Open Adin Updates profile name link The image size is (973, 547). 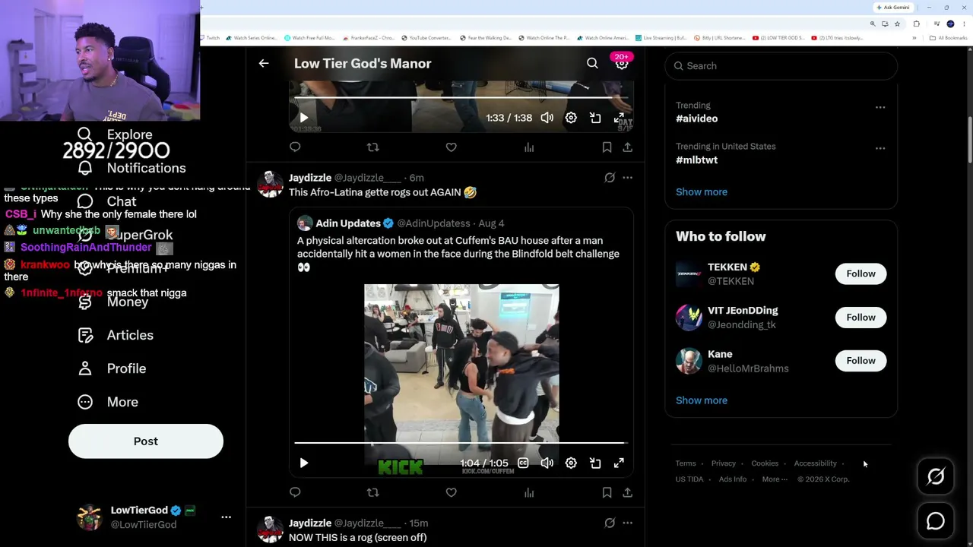pos(348,223)
